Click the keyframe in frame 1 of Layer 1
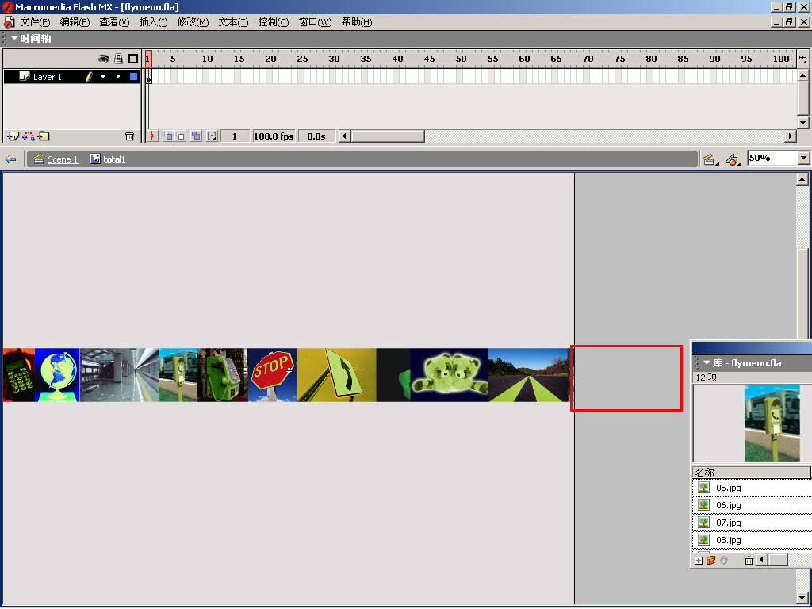Screen dimensions: 812x609 (x=148, y=77)
